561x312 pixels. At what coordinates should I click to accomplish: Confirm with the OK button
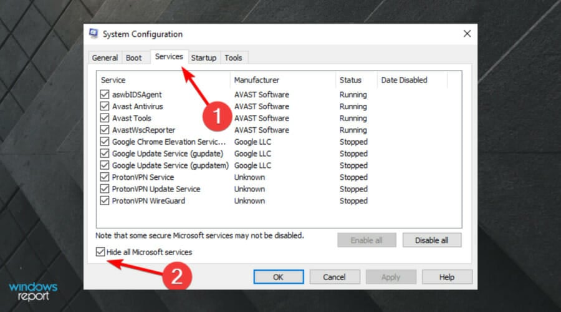click(x=279, y=277)
